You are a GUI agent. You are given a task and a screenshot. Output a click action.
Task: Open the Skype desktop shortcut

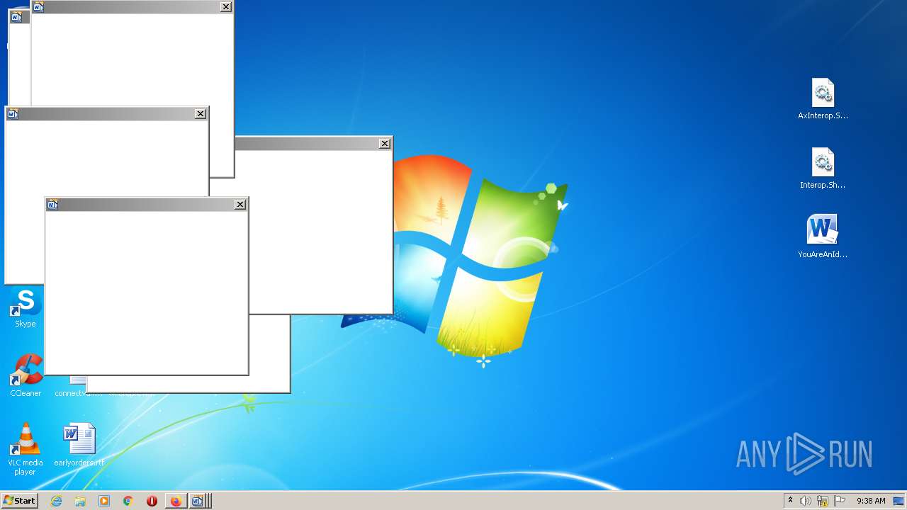[x=25, y=307]
